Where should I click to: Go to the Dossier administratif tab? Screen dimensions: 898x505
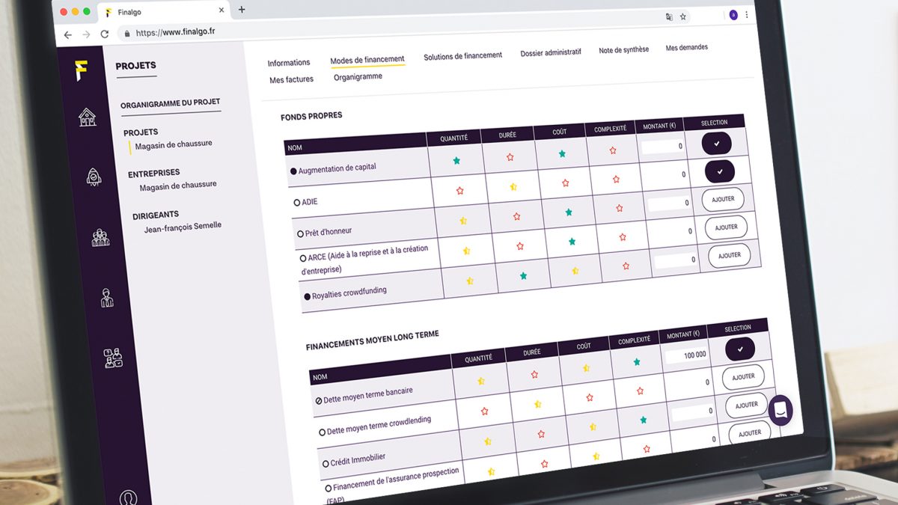click(551, 53)
